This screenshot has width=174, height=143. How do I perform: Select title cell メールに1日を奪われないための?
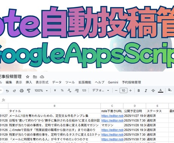point(54,116)
